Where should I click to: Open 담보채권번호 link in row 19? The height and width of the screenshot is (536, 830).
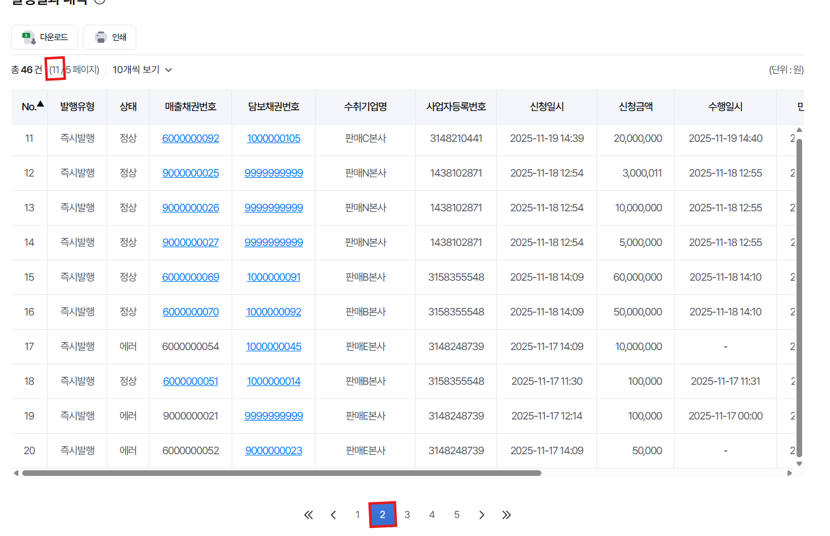[x=274, y=416]
